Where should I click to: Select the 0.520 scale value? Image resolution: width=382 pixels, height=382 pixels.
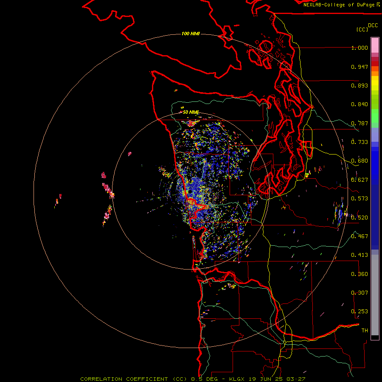360,218
